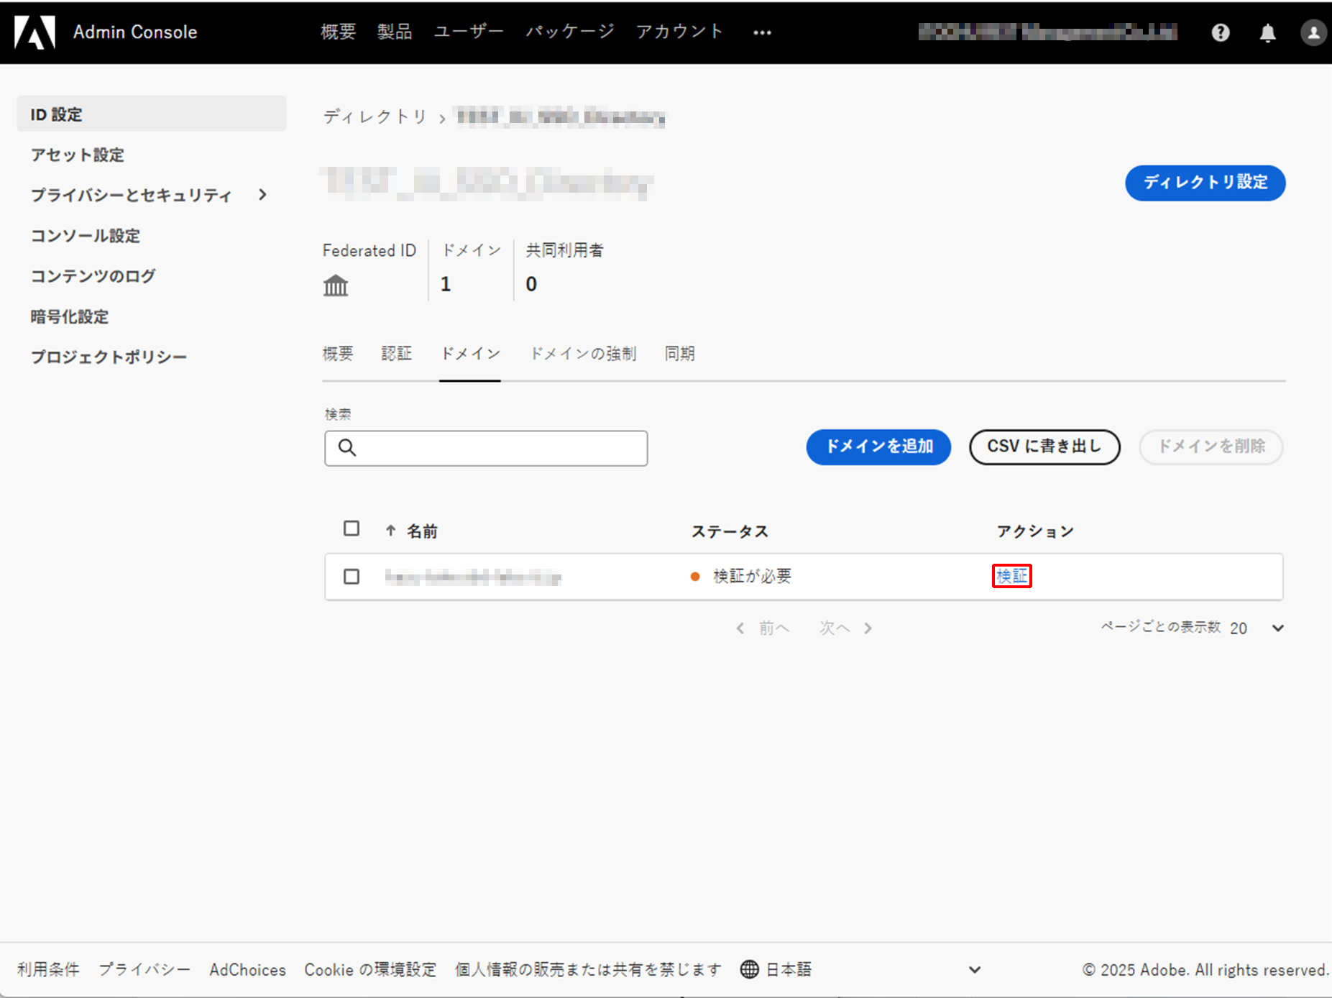The height and width of the screenshot is (998, 1332).
Task: Click the Federated ID building icon
Action: (x=335, y=285)
